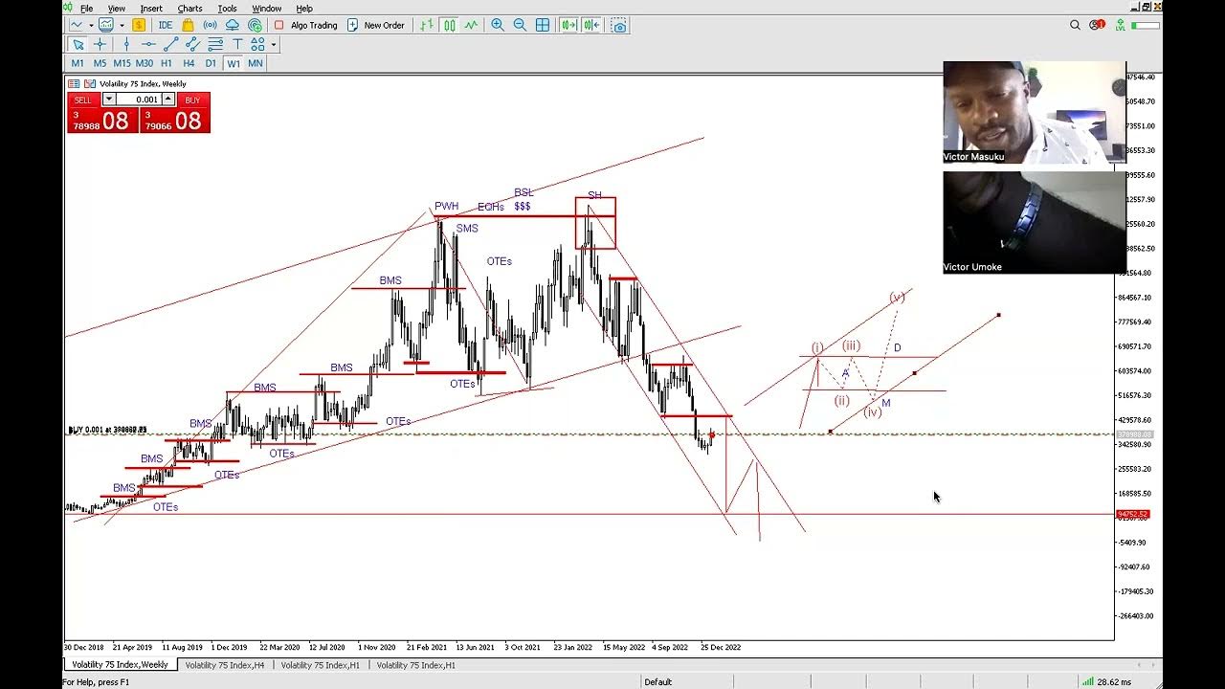Switch to D1 timeframe
Screen dimensions: 1225x689
click(211, 63)
